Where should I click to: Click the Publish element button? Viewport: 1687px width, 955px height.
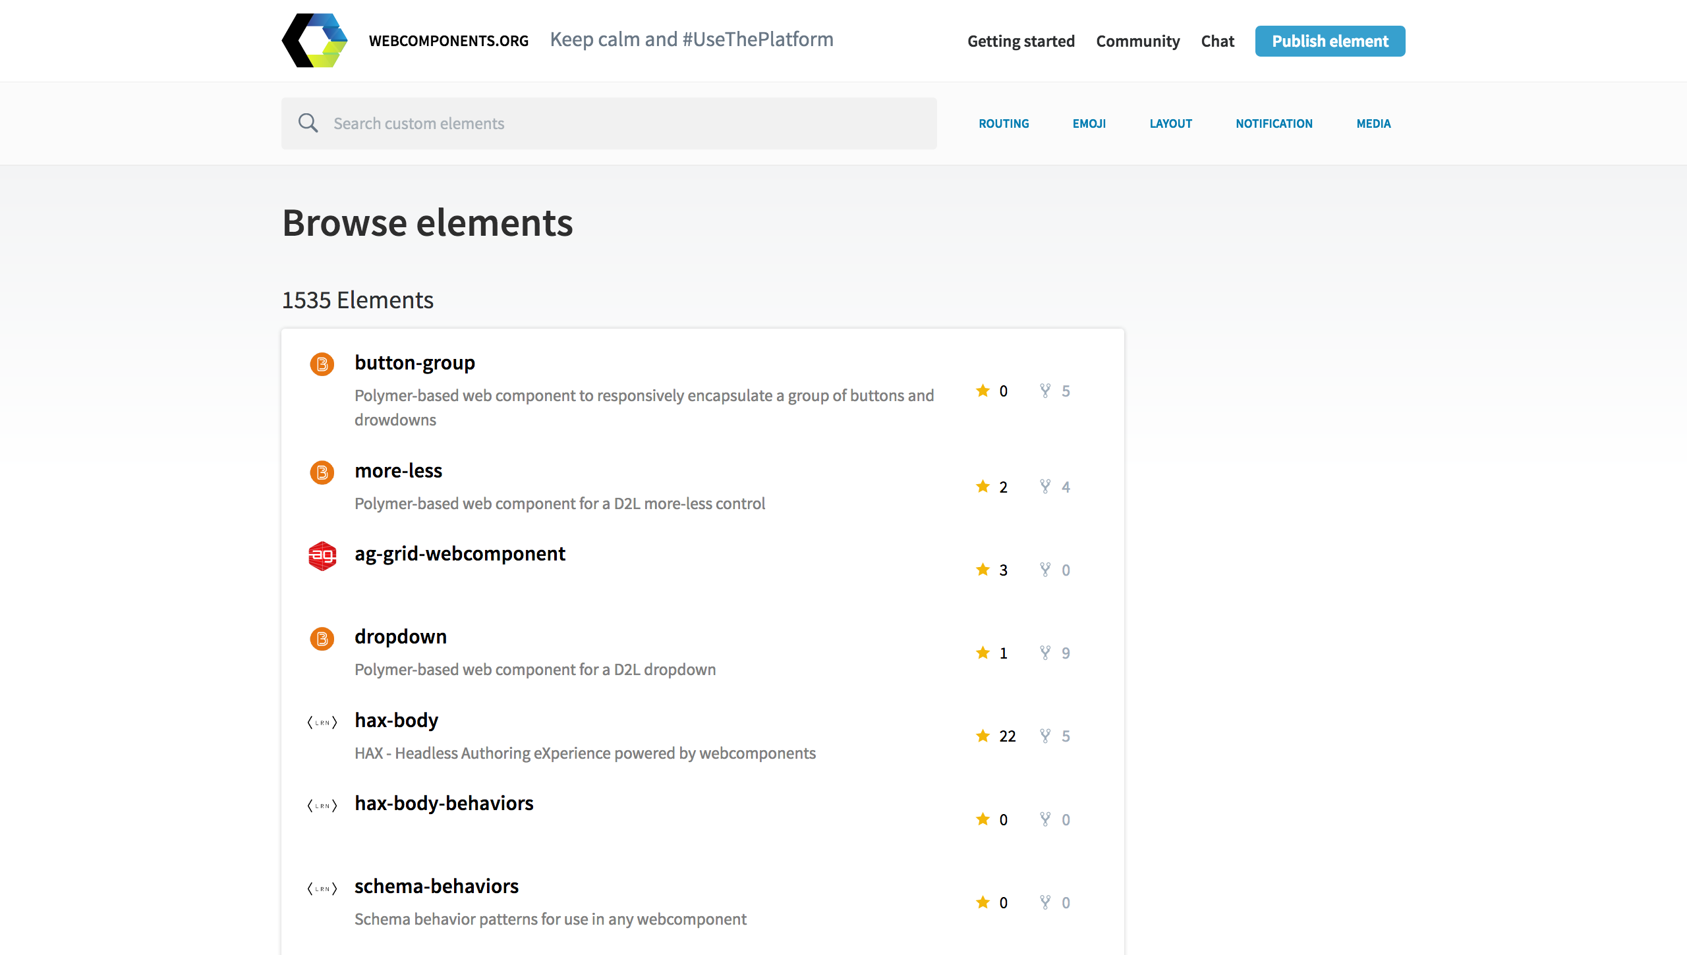[1330, 41]
